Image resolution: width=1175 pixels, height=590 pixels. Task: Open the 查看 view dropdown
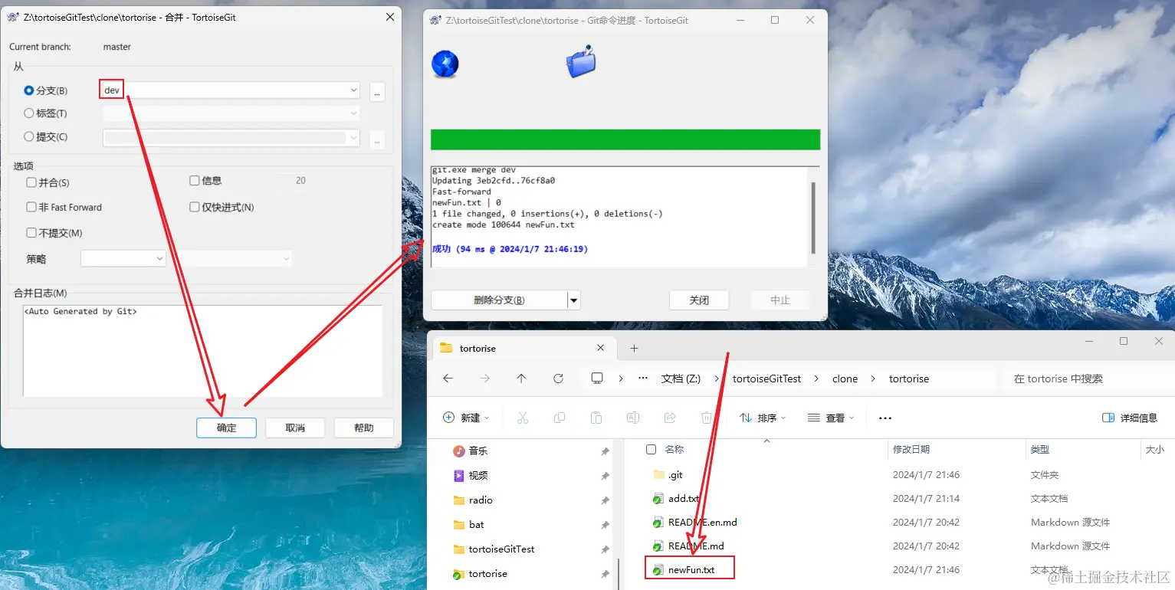tap(832, 418)
